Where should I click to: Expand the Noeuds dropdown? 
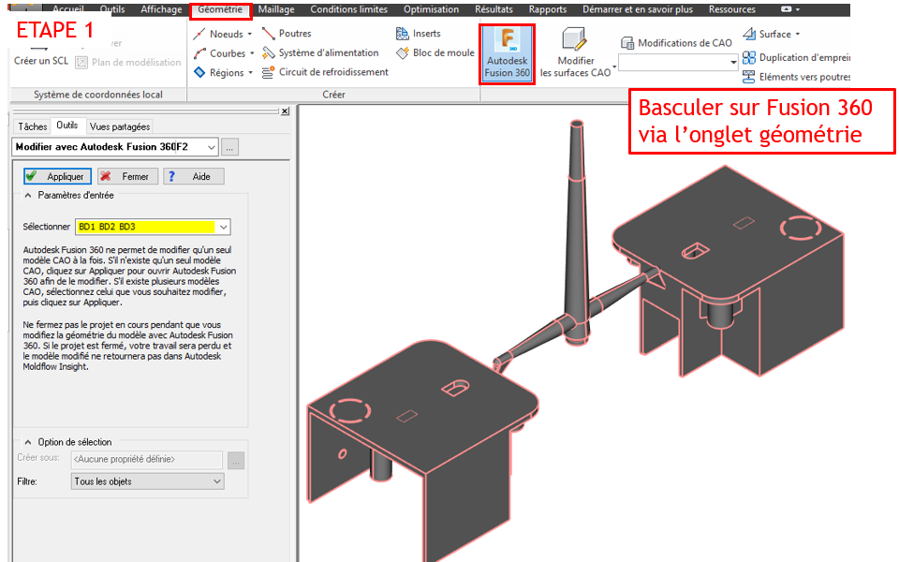(223, 34)
